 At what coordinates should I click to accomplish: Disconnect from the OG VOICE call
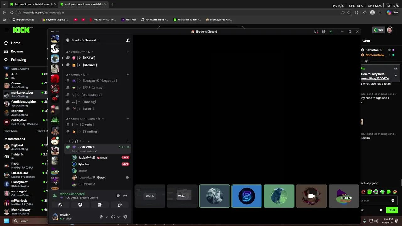point(125,196)
